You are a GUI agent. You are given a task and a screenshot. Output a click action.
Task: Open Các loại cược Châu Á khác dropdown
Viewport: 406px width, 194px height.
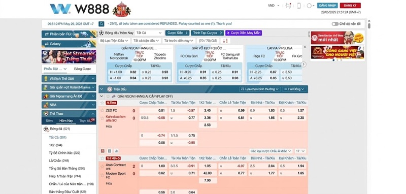point(271,151)
